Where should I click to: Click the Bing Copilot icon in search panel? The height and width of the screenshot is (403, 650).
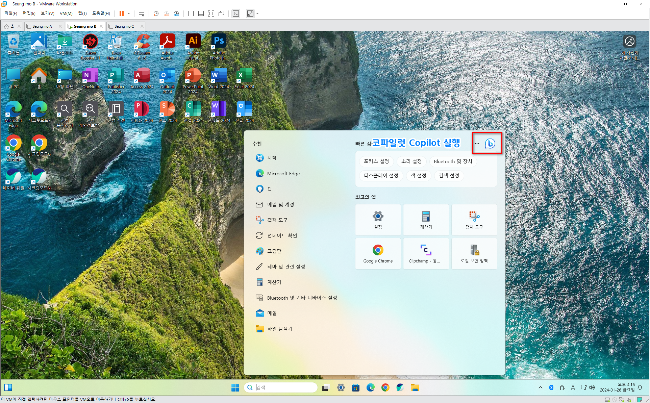point(490,144)
